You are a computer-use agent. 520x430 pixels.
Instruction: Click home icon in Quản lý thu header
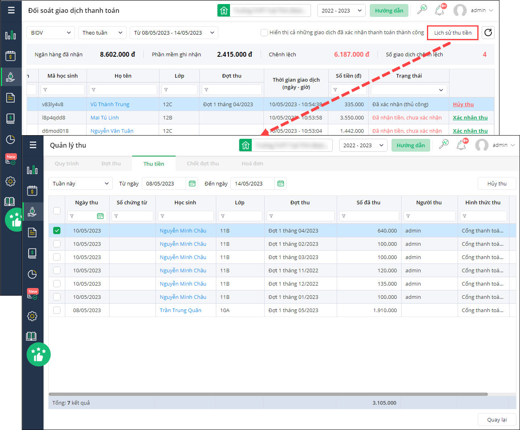point(246,145)
